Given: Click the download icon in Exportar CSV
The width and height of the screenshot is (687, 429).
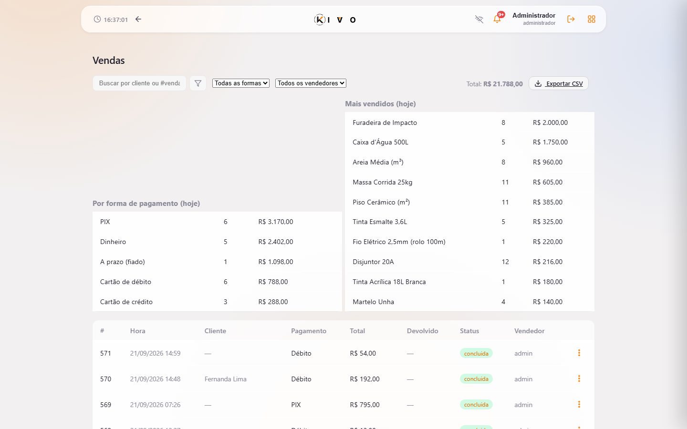Looking at the screenshot, I should point(538,83).
